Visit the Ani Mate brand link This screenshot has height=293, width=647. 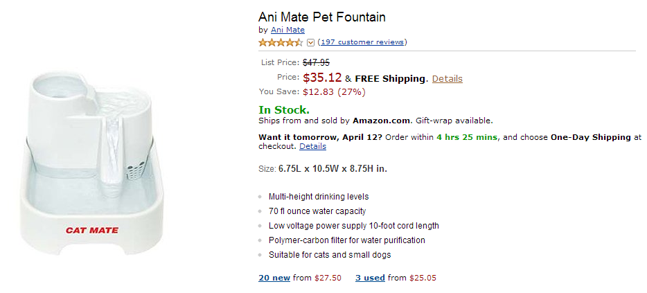pyautogui.click(x=287, y=30)
